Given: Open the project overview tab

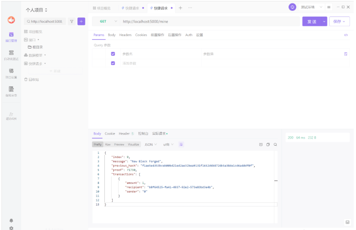Looking at the screenshot, I should click(x=101, y=8).
